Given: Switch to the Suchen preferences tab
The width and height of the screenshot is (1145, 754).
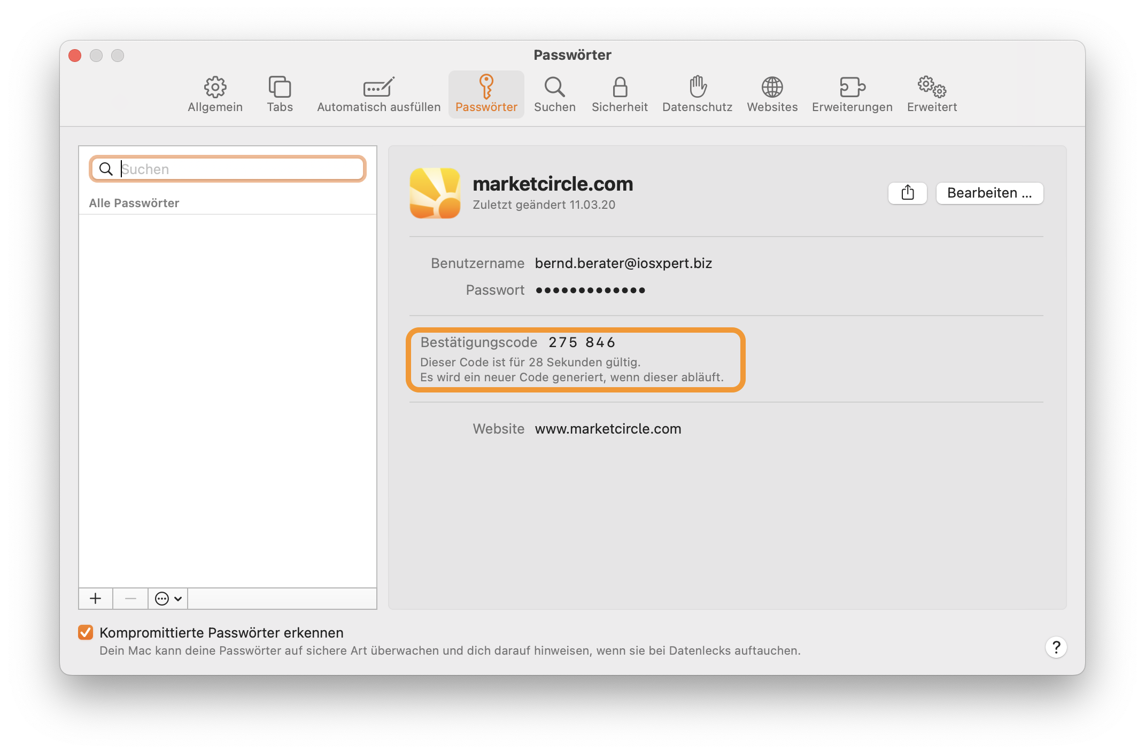Looking at the screenshot, I should [x=554, y=94].
